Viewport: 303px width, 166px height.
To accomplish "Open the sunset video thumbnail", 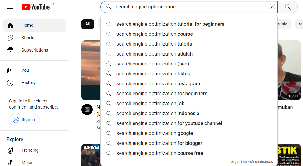I will tap(91, 70).
